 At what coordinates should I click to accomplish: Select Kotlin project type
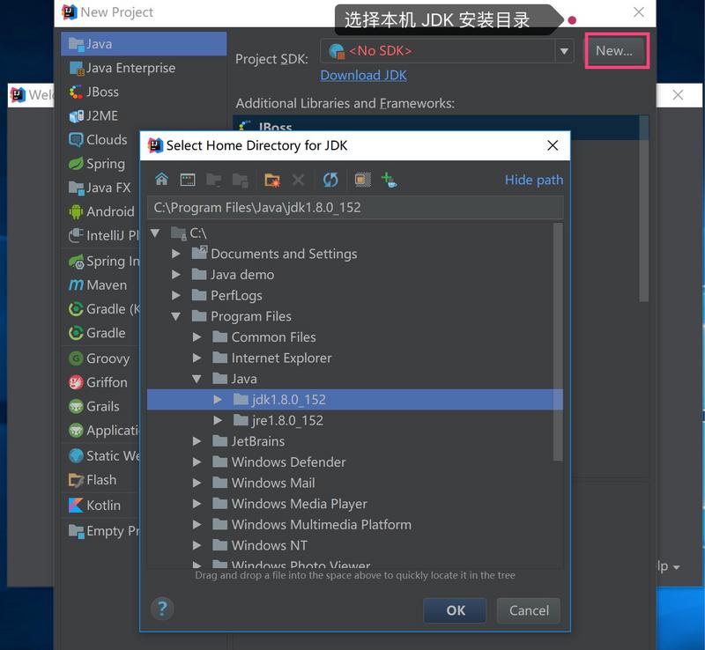(x=95, y=506)
